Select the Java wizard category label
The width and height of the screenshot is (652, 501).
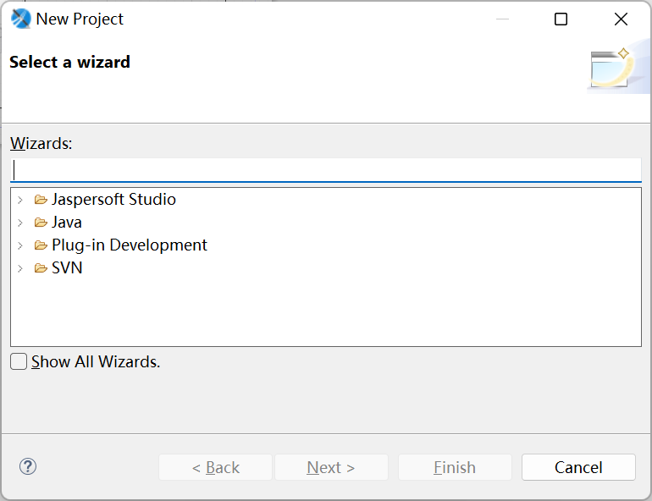(x=67, y=223)
